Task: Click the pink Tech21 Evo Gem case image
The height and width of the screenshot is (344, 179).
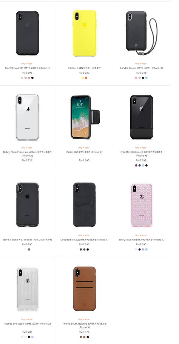Action: pyautogui.click(x=141, y=204)
